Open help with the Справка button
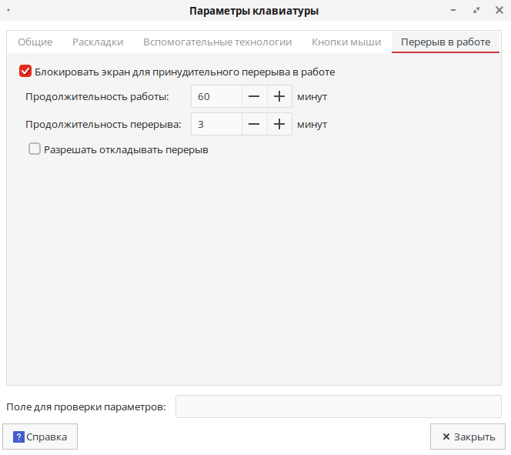Screen dimensions: 511x455 pyautogui.click(x=41, y=437)
